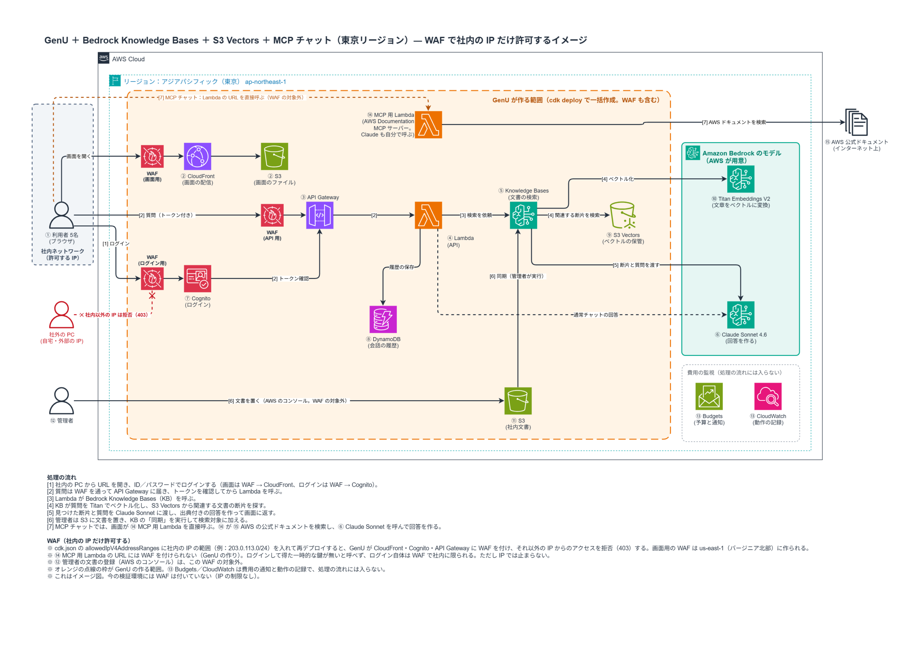Select the AWS 公式ドキュメント documents icon
This screenshot has width=900, height=652.
click(857, 122)
